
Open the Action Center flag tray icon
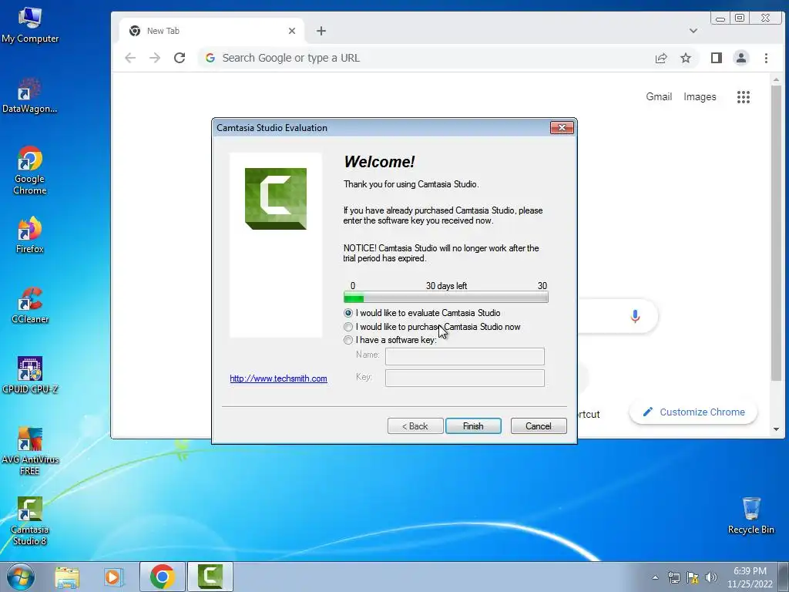tap(693, 577)
